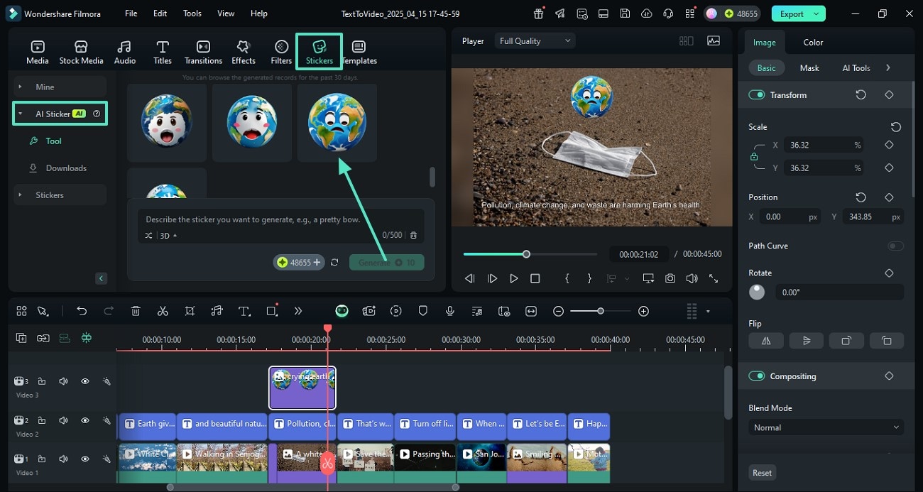This screenshot has height=492, width=923.
Task: Click the Text tool in timeline toolbar
Action: coord(244,311)
